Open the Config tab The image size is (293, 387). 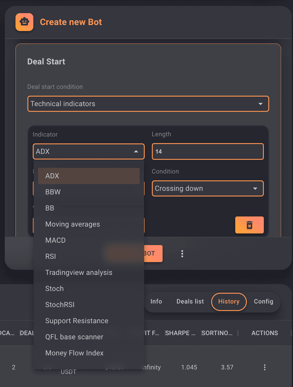tap(263, 301)
